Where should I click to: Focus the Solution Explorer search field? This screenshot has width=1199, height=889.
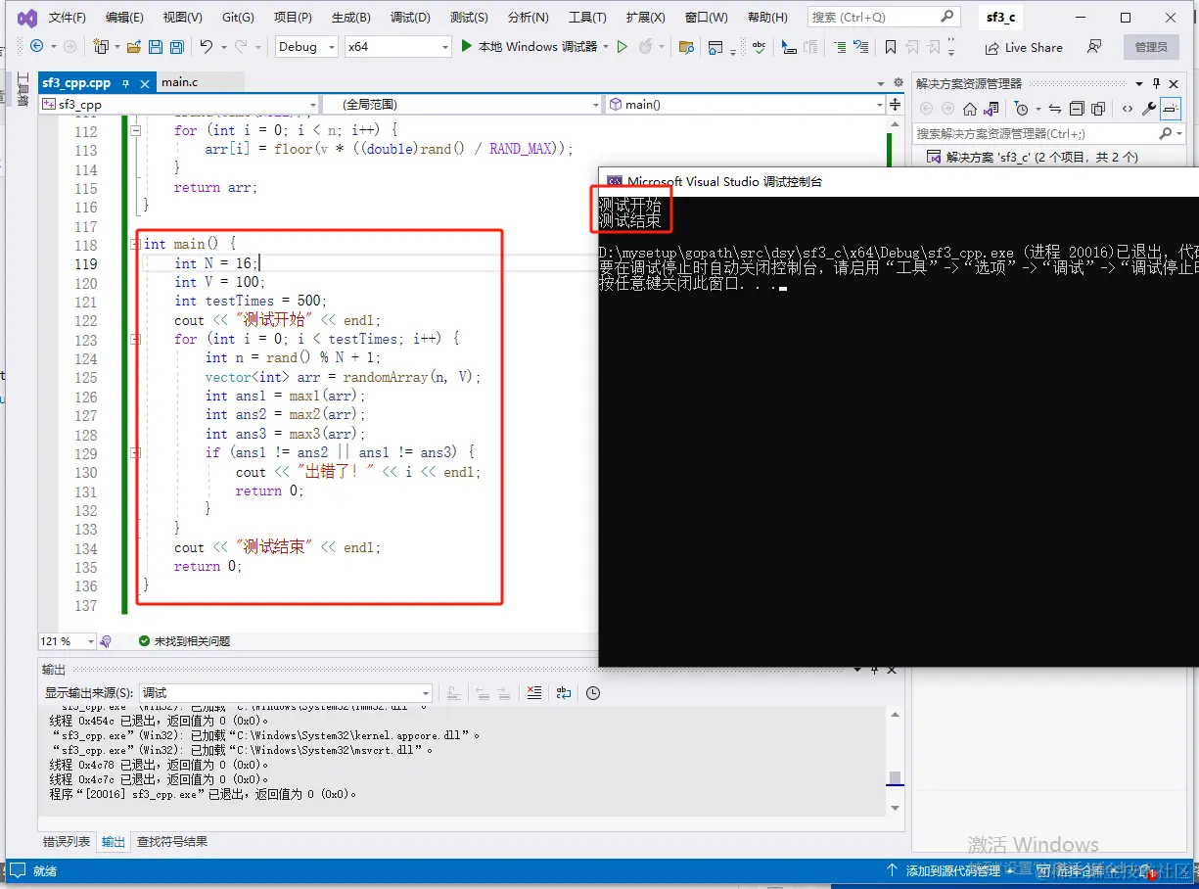(x=1049, y=133)
